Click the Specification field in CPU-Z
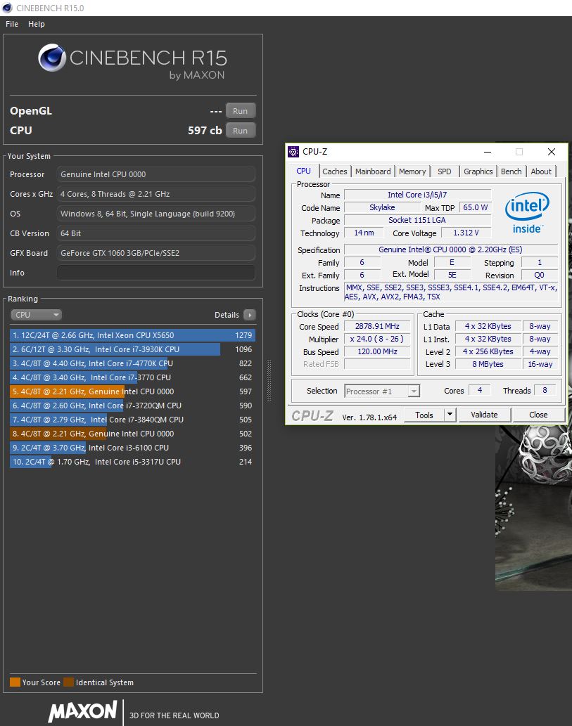This screenshot has width=572, height=726. pos(450,249)
